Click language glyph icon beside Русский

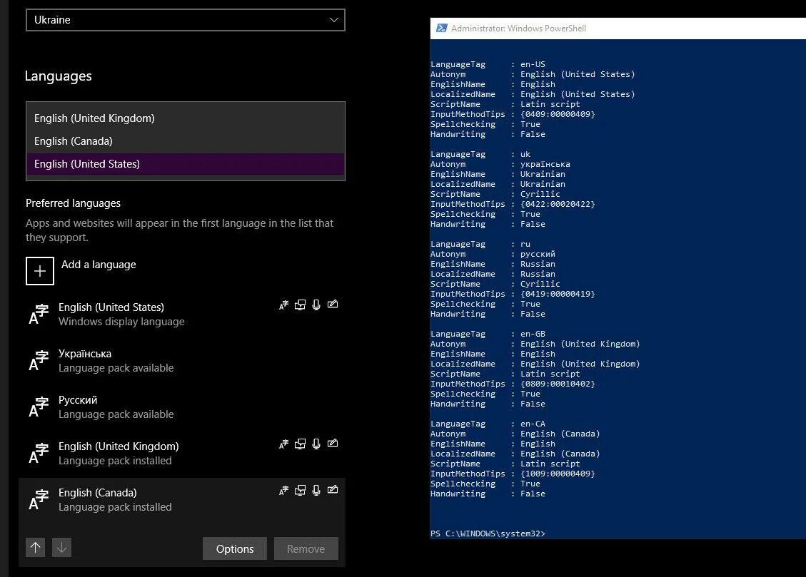(39, 407)
